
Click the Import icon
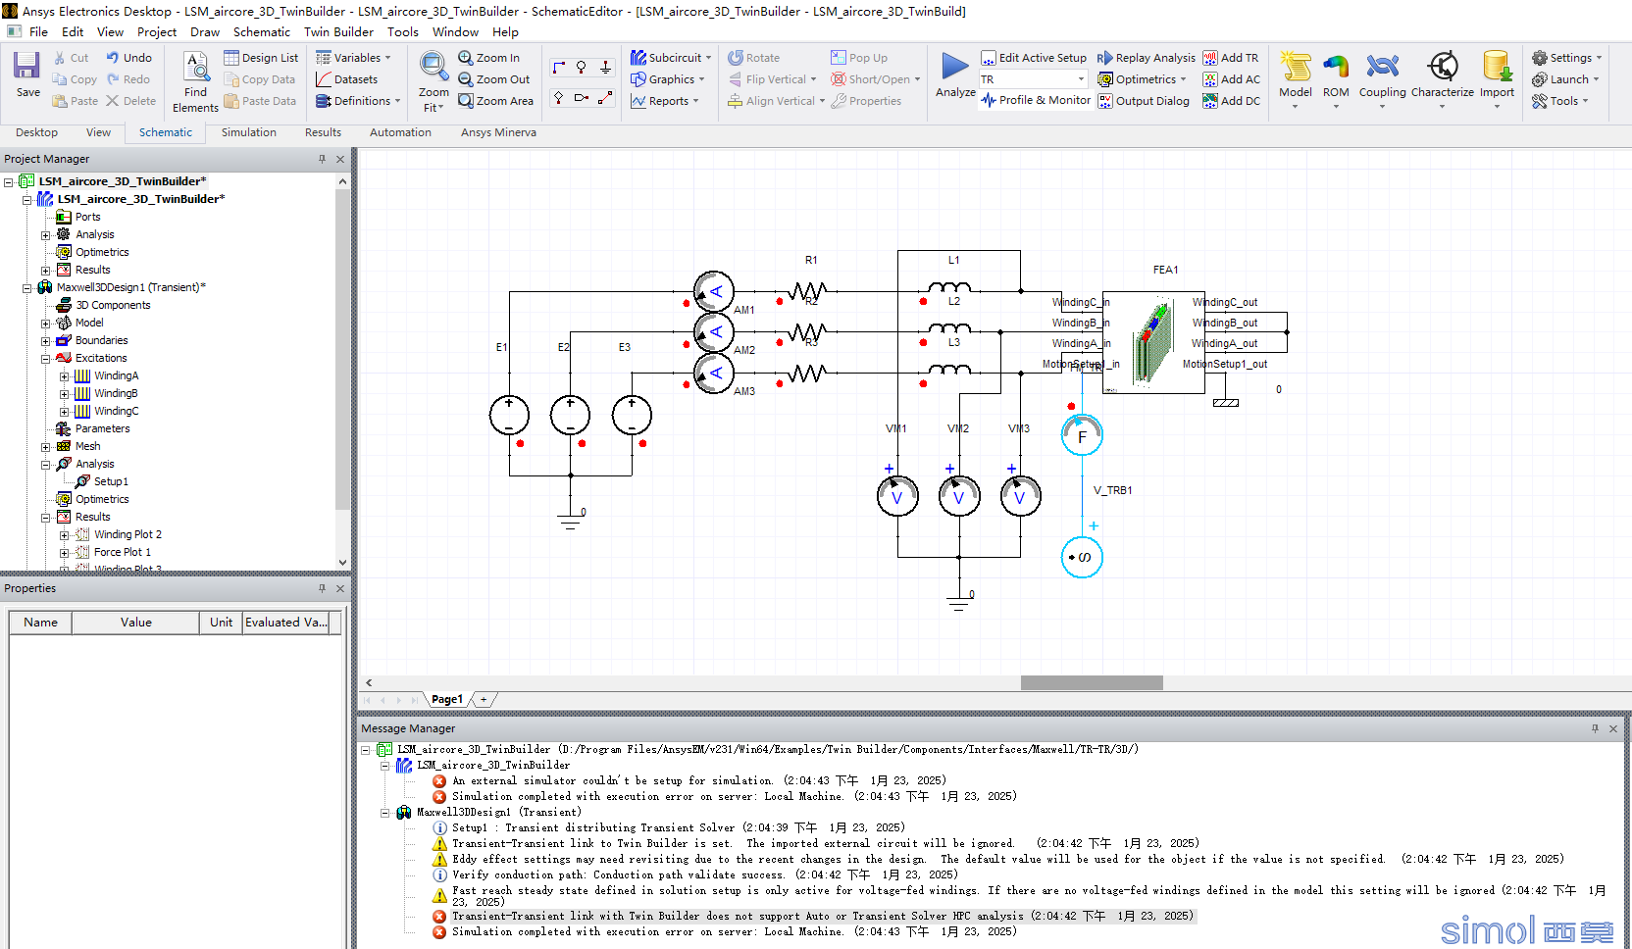click(x=1497, y=67)
